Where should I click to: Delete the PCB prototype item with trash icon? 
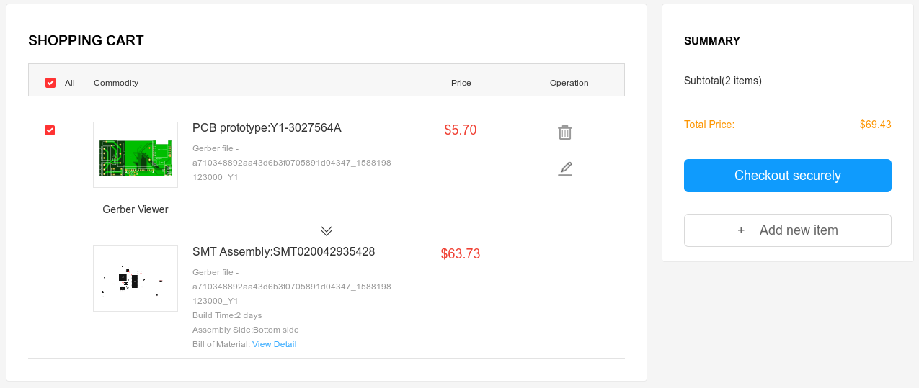(x=565, y=132)
